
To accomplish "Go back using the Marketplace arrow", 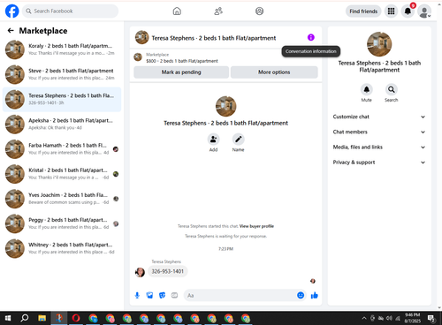I will coord(11,30).
